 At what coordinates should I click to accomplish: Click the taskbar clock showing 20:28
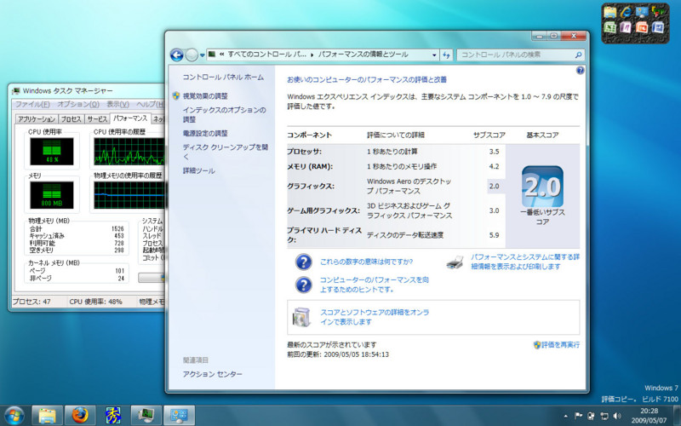649,416
